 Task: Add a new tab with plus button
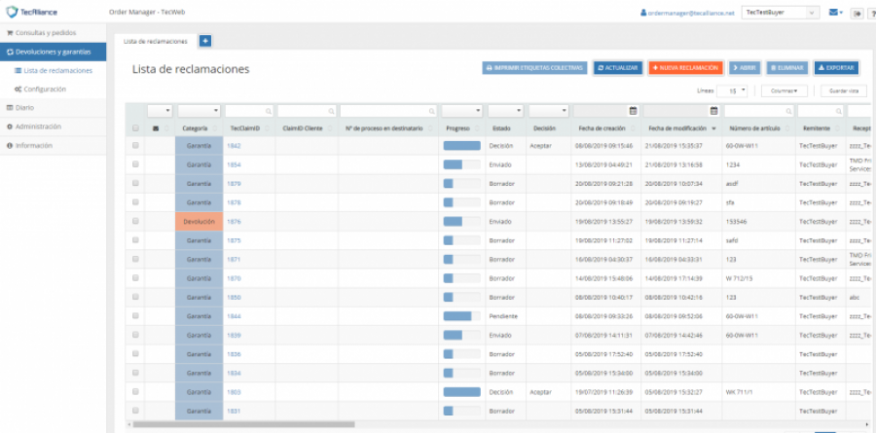[205, 41]
